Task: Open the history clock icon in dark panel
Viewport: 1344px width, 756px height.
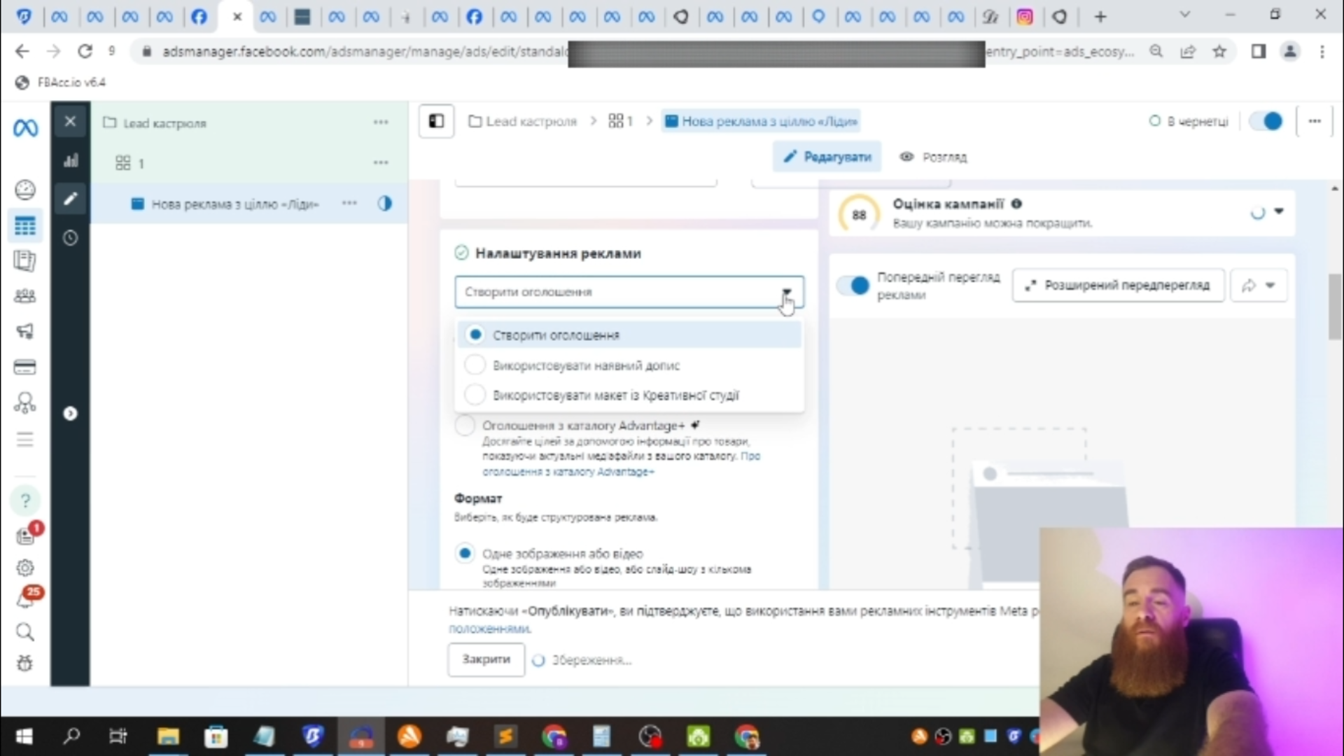Action: coord(71,238)
